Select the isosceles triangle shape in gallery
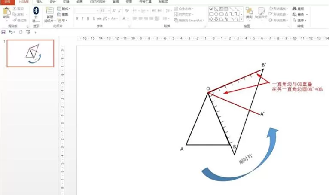329x195 pixels. 227,14
